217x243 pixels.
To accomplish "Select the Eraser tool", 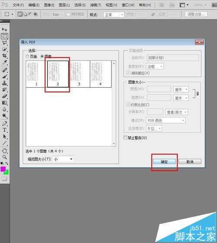I will (x=4, y=96).
